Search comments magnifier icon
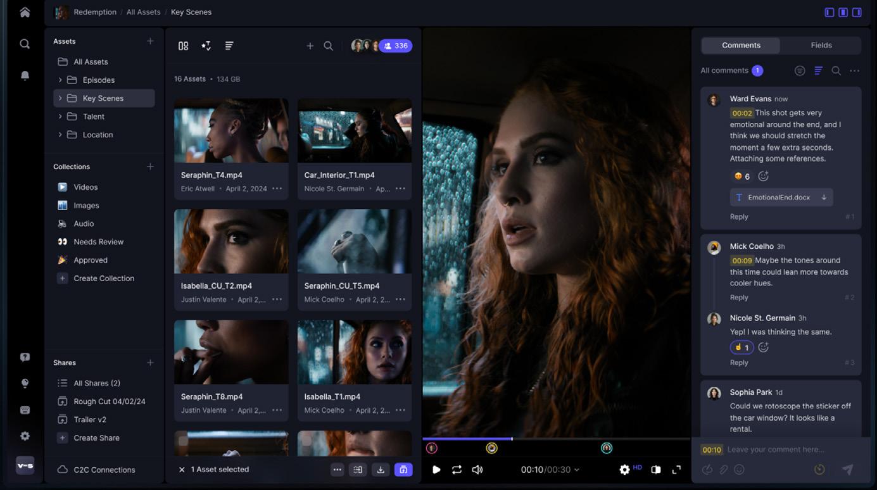Viewport: 877px width, 490px height. [x=836, y=71]
